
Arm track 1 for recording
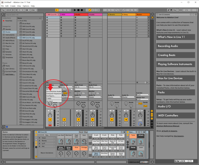pyautogui.click(x=50, y=125)
